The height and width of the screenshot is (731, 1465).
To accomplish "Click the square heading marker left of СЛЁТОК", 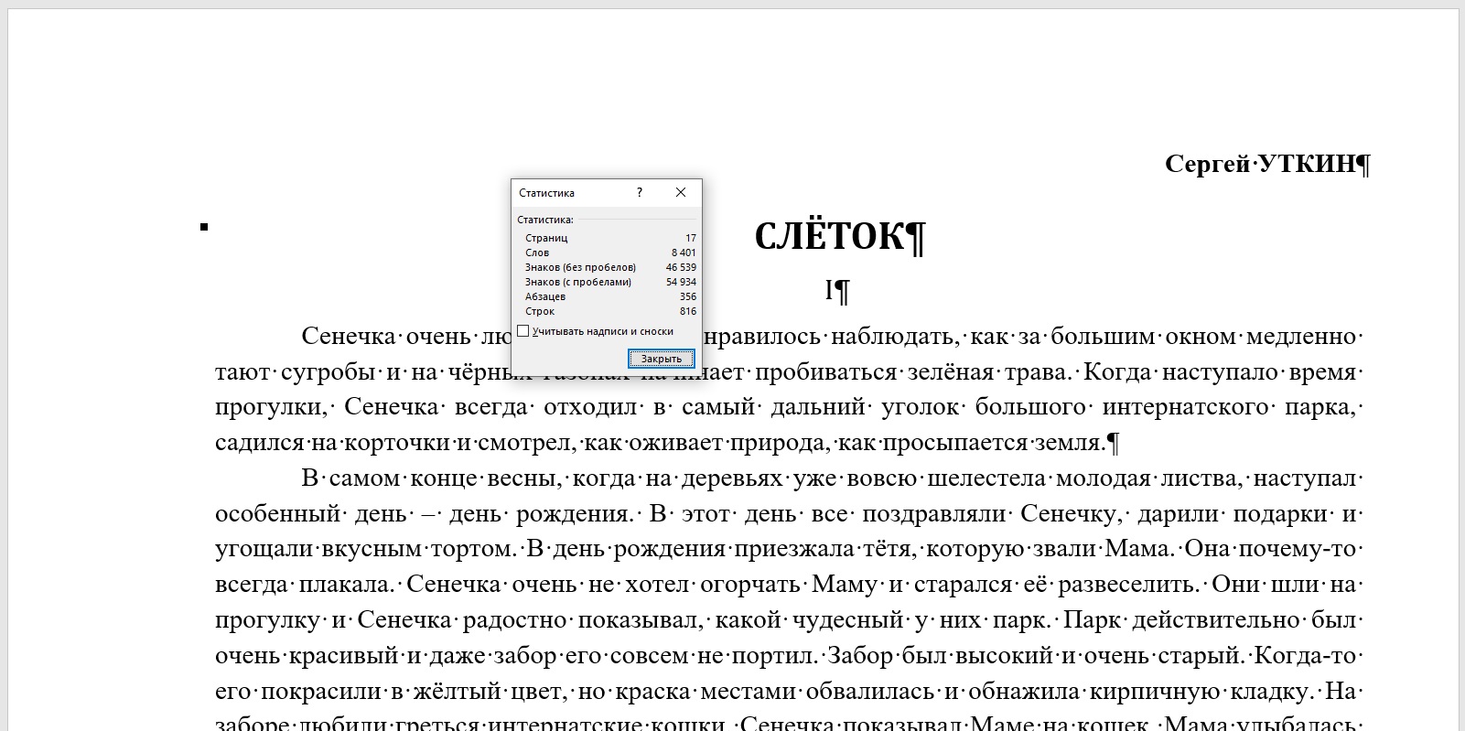I will [x=204, y=227].
